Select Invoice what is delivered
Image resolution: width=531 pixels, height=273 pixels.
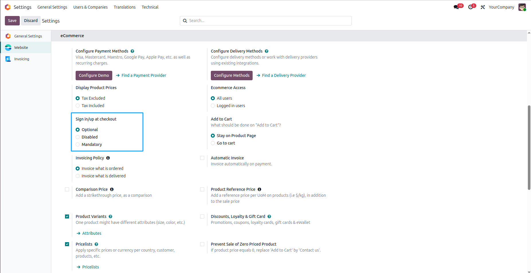[x=78, y=176]
